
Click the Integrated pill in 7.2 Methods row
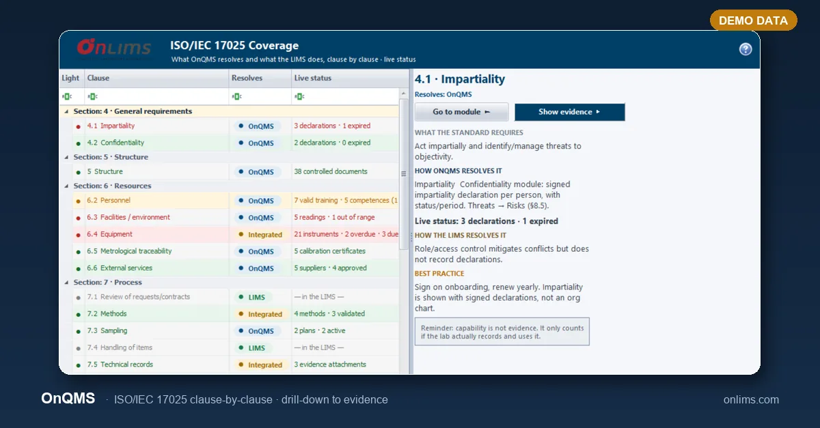tap(260, 314)
